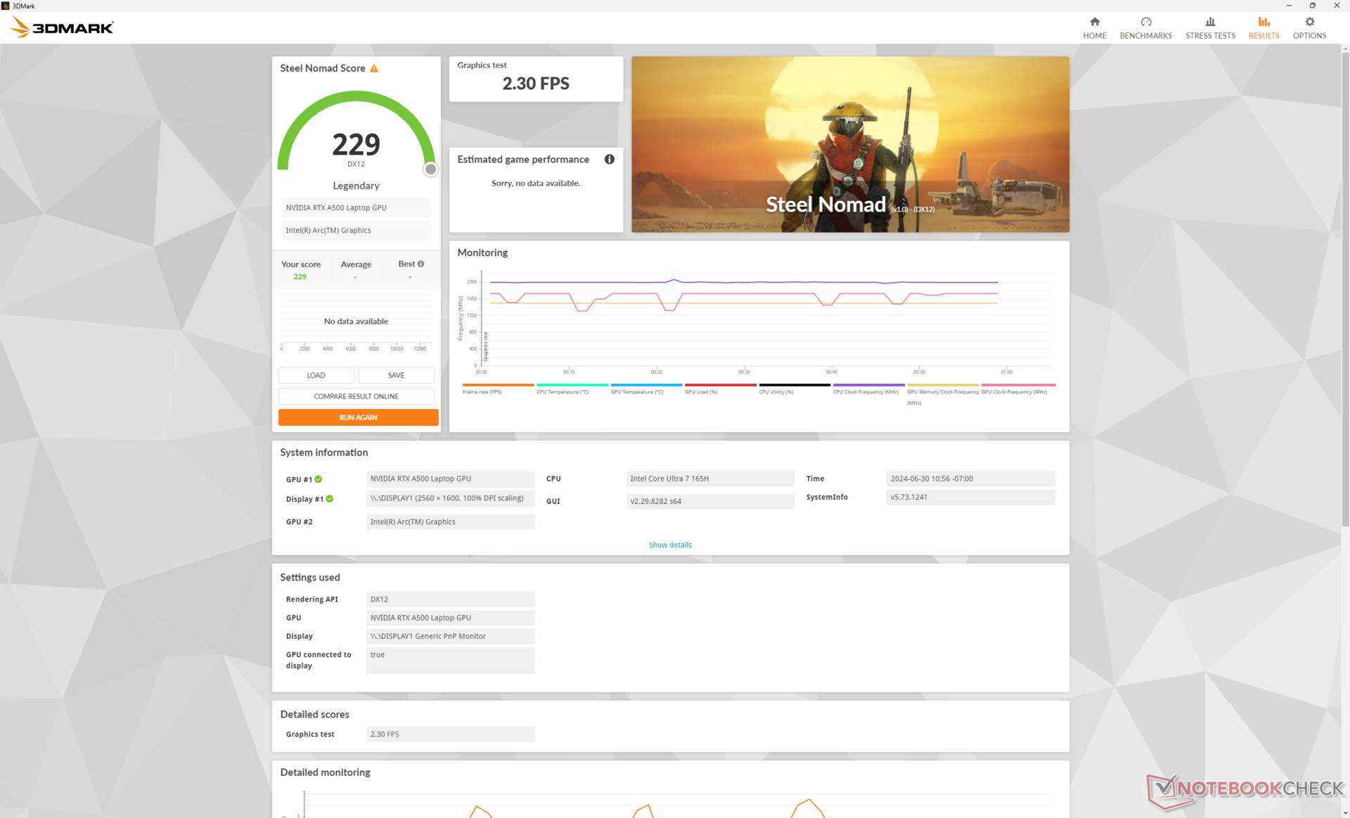Click the Steel Nomad Score warning triangle

click(374, 68)
